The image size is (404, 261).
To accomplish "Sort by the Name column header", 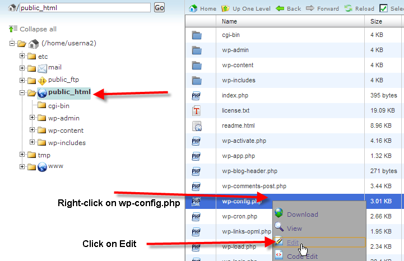I will (290, 21).
